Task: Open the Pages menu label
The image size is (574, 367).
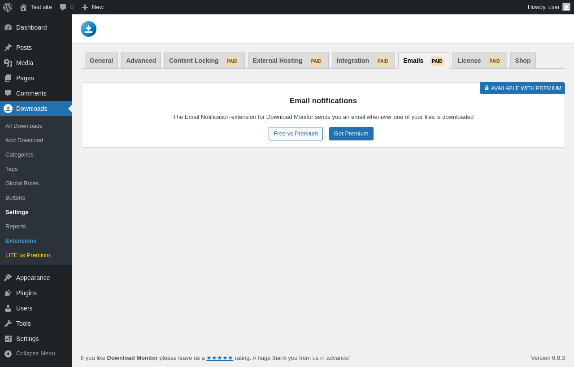Action: (25, 78)
